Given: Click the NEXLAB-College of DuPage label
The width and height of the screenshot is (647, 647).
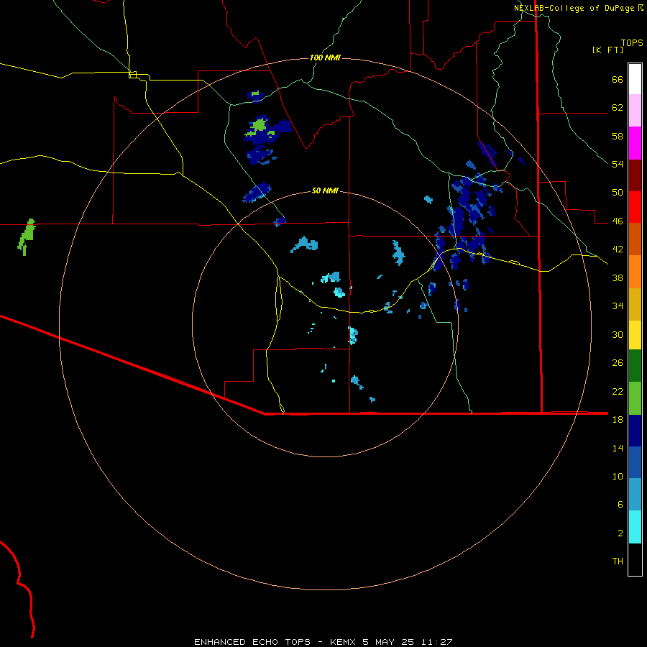Looking at the screenshot, I should point(574,8).
